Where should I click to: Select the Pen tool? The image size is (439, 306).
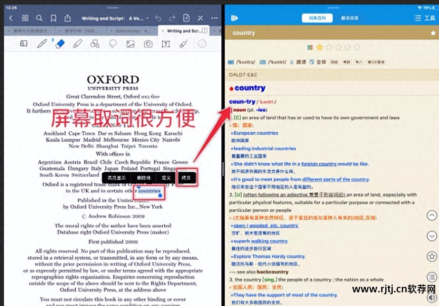click(42, 44)
